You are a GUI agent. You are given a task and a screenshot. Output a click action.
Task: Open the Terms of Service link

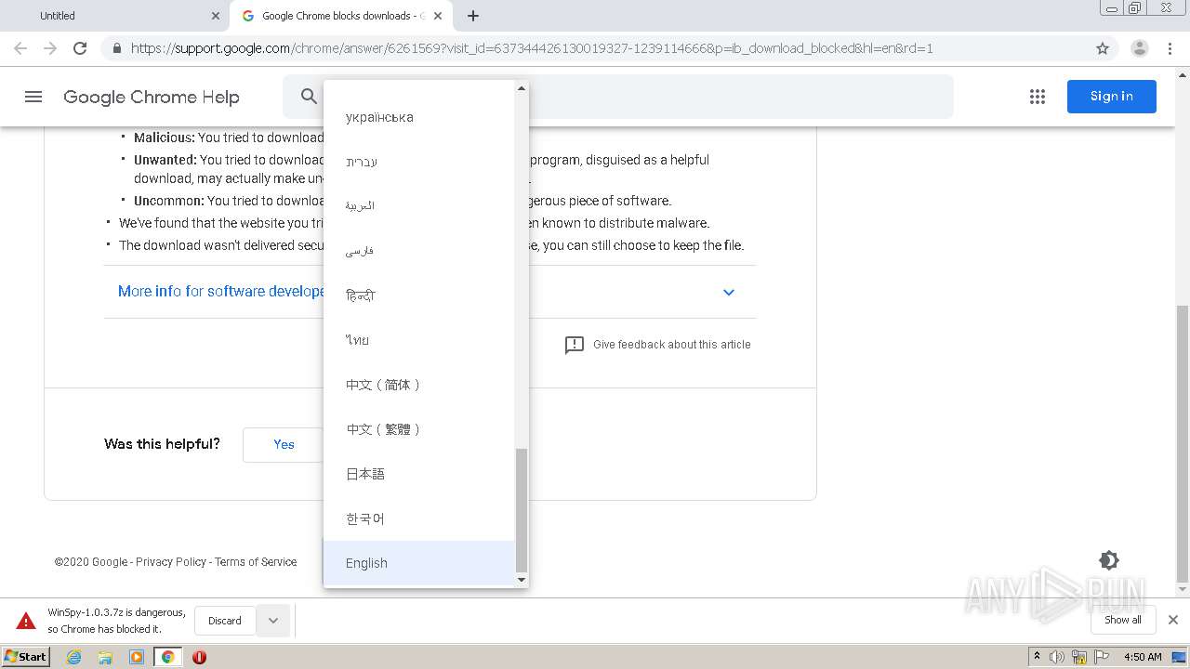click(256, 562)
